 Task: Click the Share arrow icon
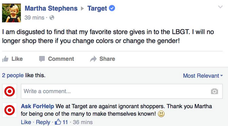(x=93, y=59)
